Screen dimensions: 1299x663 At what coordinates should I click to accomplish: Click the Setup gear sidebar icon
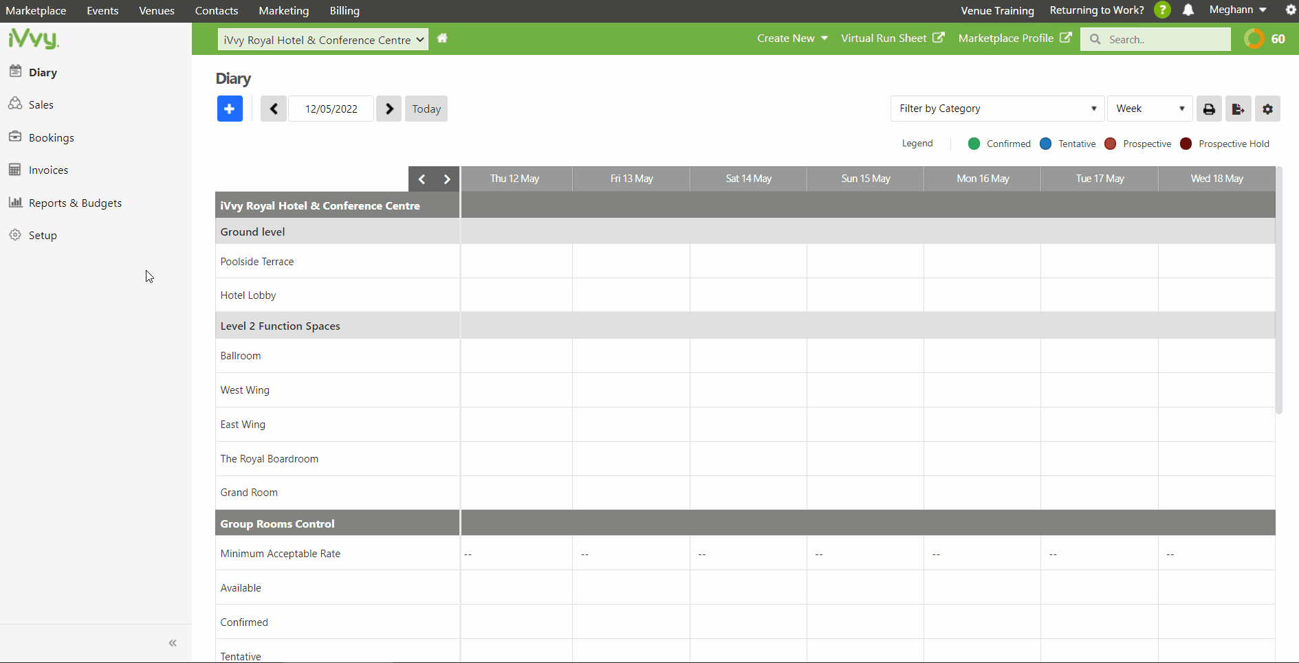tap(15, 234)
